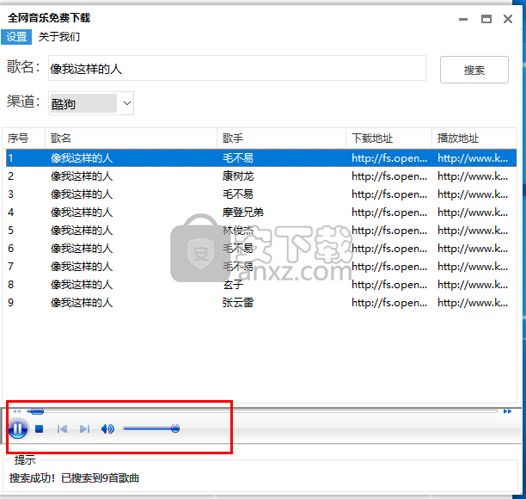Click the status text 搜索成功！已搜索到9首歌曲
Image resolution: width=526 pixels, height=499 pixels.
point(74,477)
